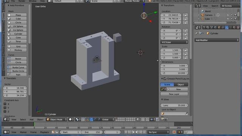Enable the X constraint axis checkbox

(5, 104)
